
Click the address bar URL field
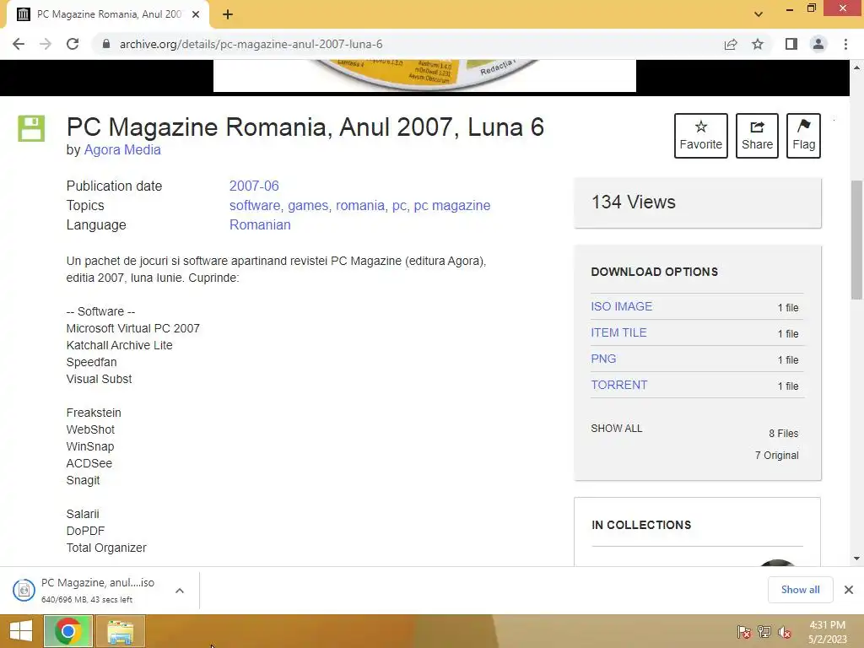[408, 44]
